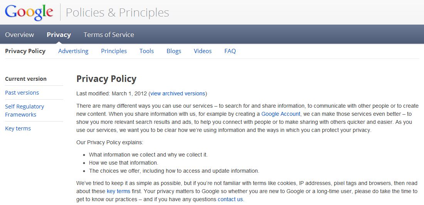Viewport: 424px width, 205px height.
Task: Click the Privacy Policy main heading
Action: [106, 79]
